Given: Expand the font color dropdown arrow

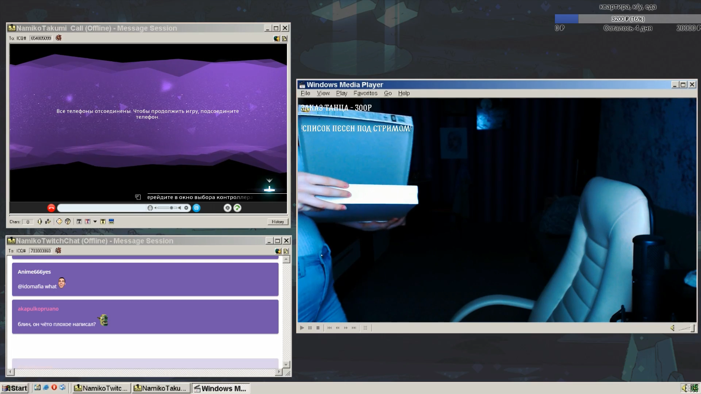Looking at the screenshot, I should tap(95, 221).
